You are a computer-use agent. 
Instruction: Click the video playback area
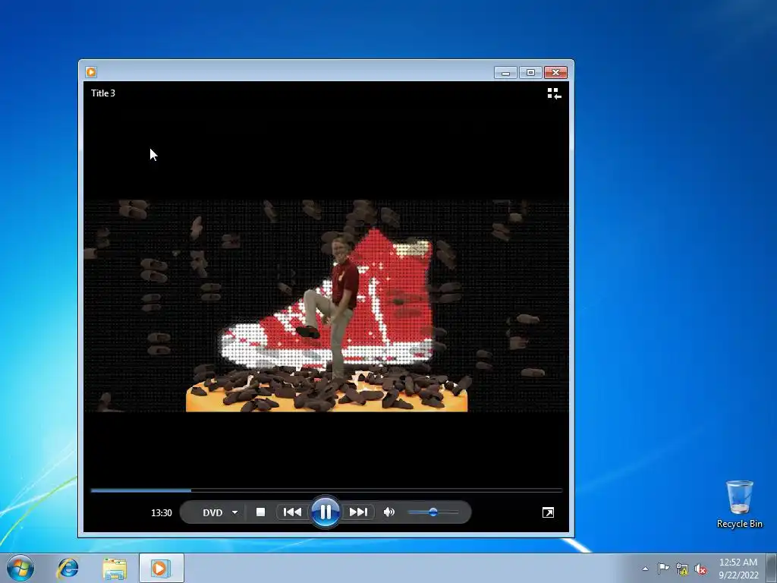click(326, 305)
